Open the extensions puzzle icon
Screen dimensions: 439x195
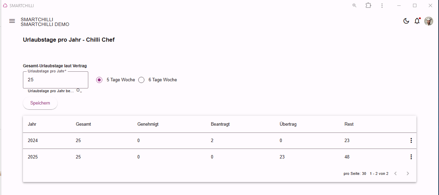(x=368, y=5)
